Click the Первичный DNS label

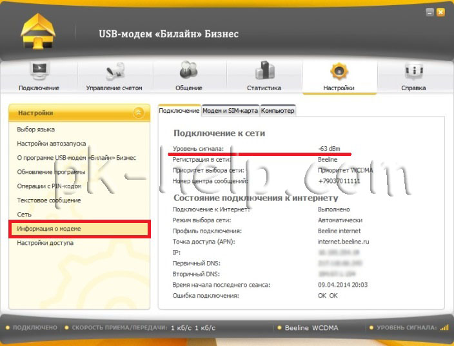point(197,264)
